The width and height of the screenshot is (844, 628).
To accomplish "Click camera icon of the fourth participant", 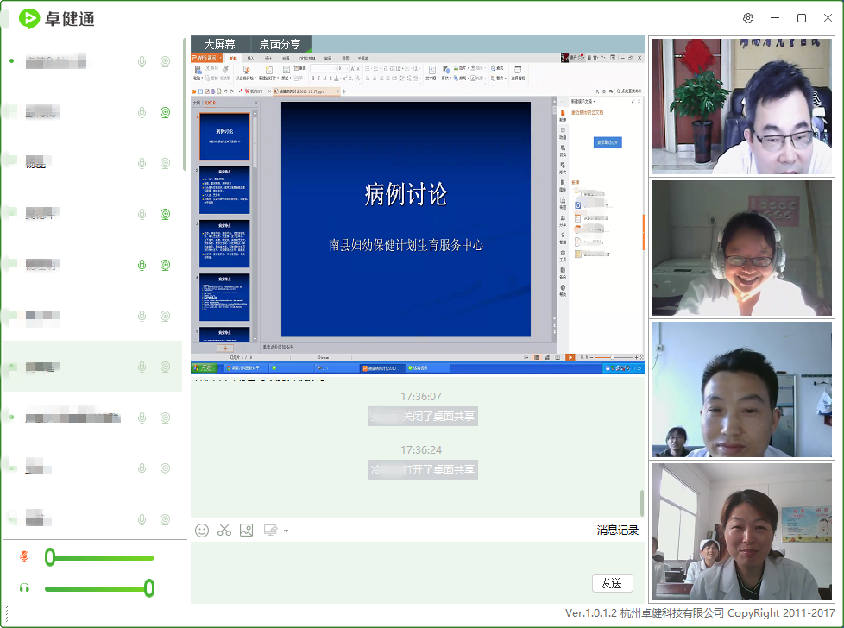I will [x=165, y=214].
